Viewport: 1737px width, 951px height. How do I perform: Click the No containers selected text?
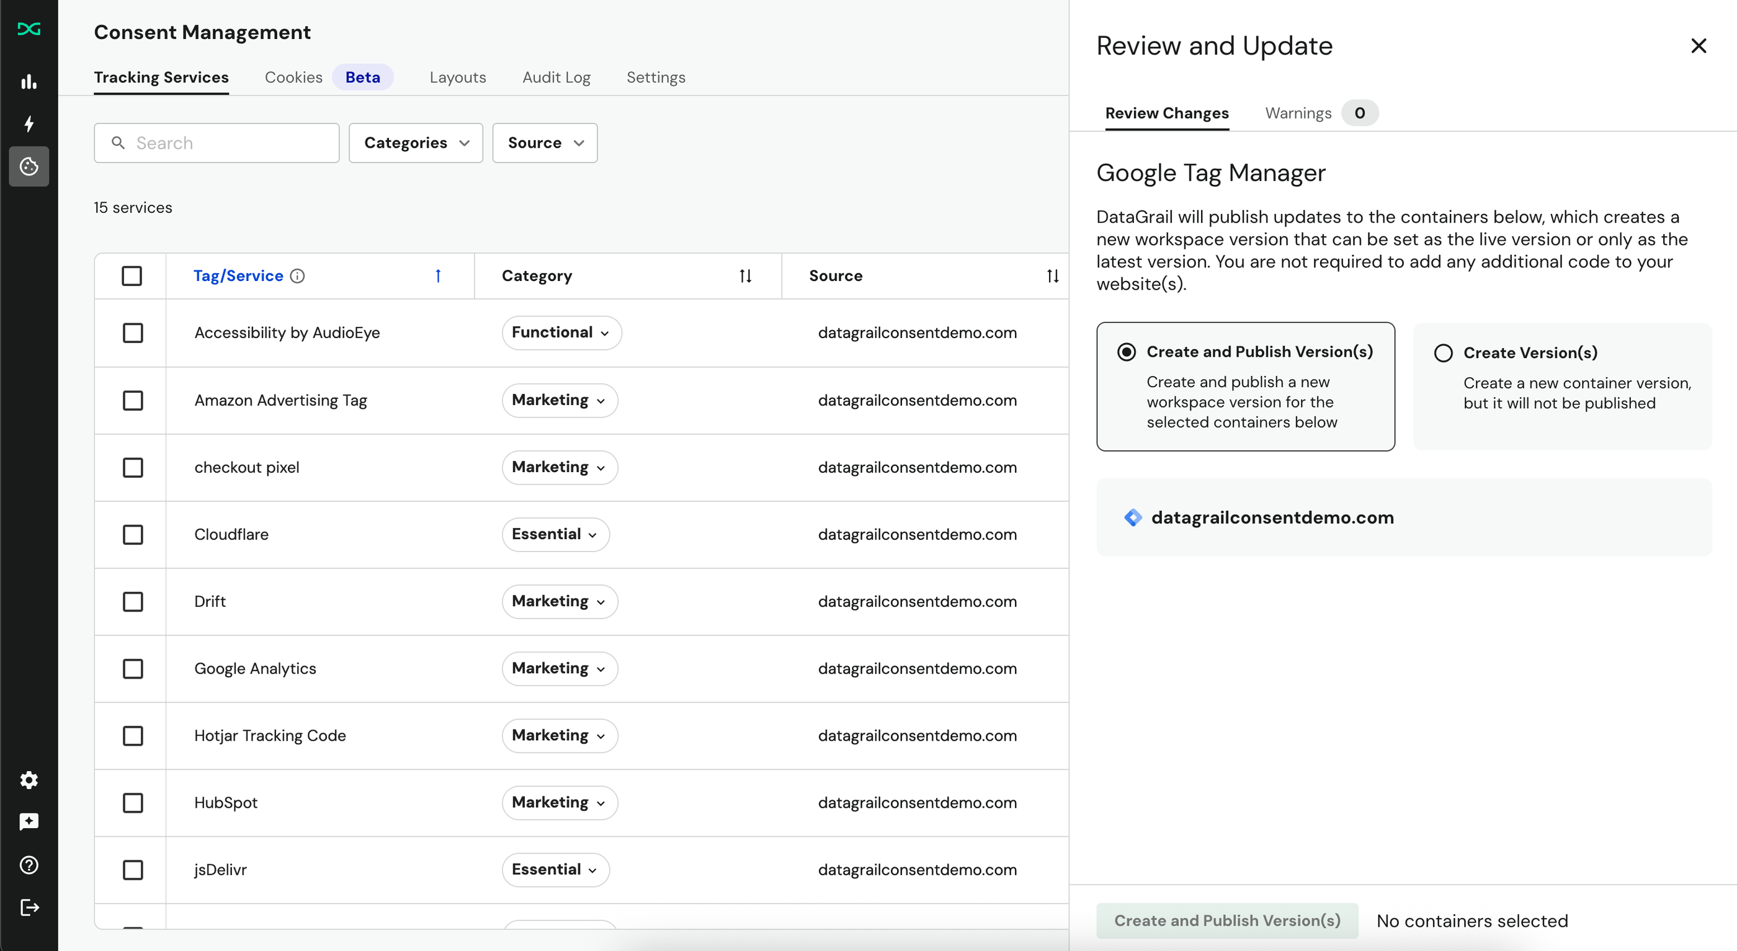pyautogui.click(x=1472, y=921)
